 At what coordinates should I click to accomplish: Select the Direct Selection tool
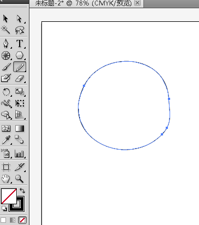(20, 19)
